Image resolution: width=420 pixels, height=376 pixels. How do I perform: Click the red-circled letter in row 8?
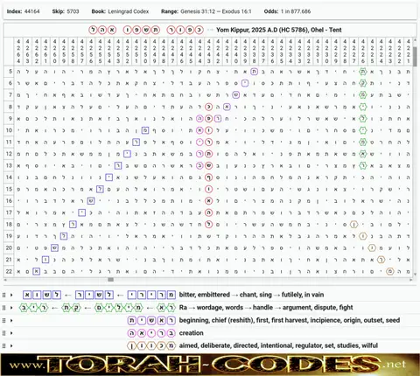208,107
